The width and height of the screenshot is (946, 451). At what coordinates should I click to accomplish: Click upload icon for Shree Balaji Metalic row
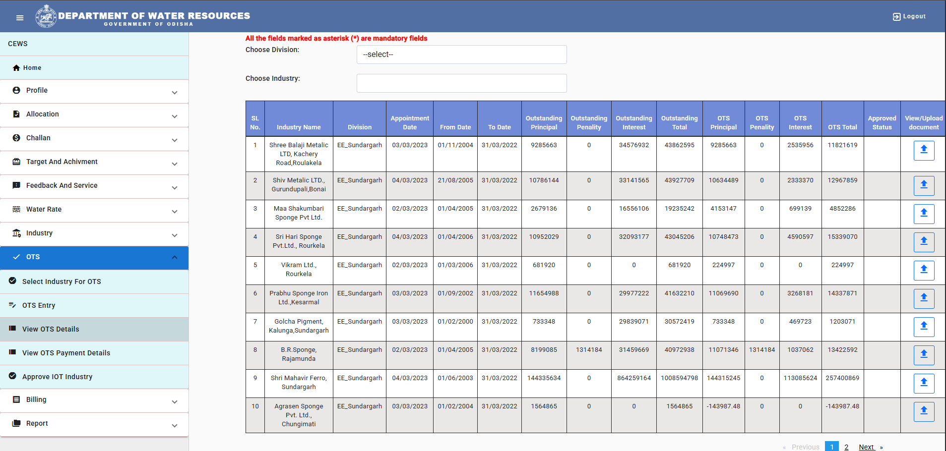(924, 150)
